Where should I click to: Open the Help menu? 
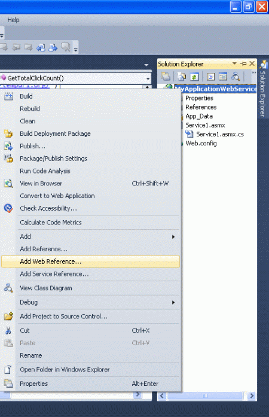point(13,20)
